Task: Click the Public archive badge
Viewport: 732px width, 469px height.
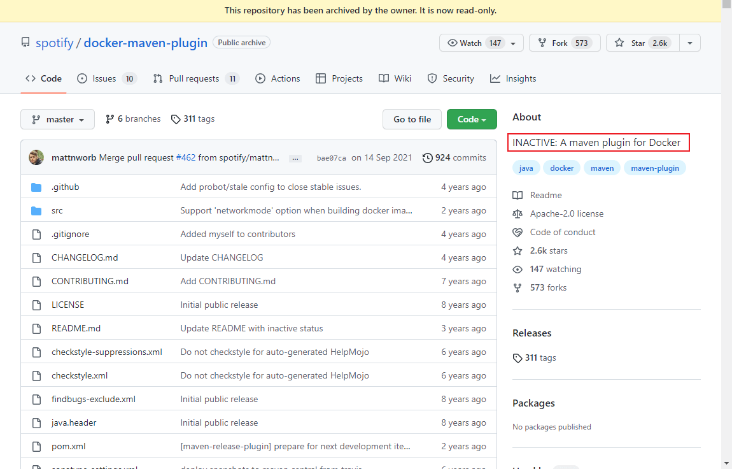Action: click(x=241, y=43)
